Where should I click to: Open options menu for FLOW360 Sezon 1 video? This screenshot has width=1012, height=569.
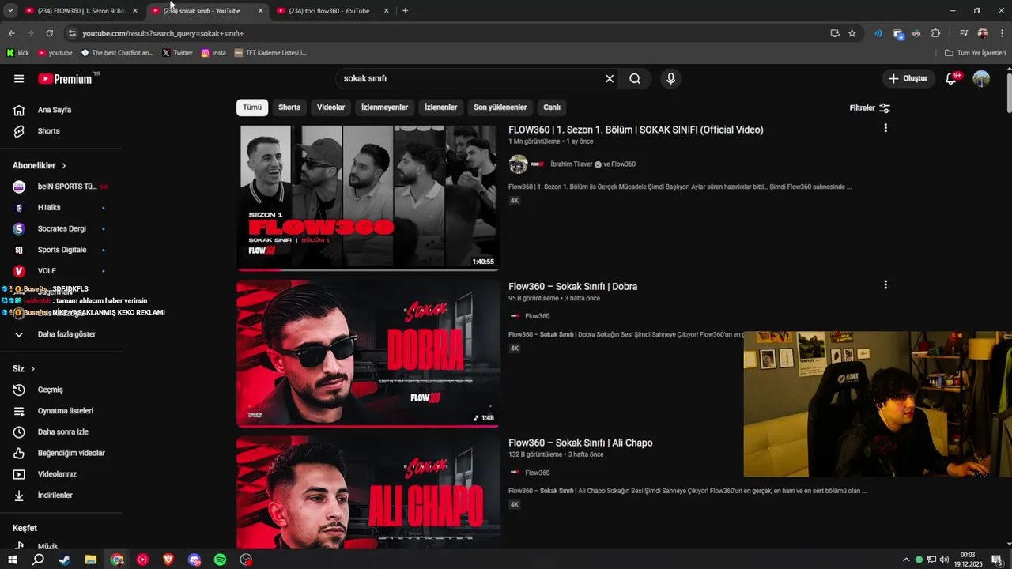coord(885,128)
